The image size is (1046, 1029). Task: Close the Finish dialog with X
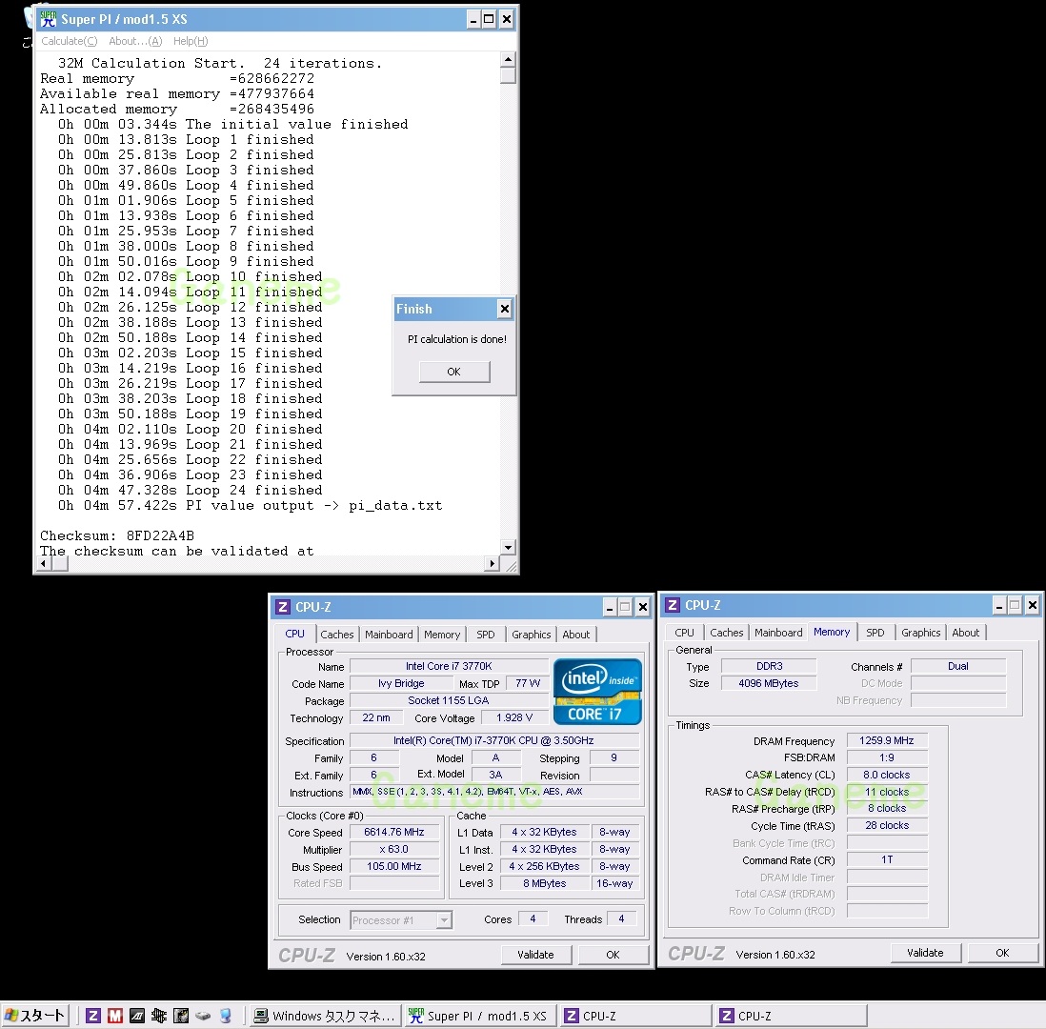click(505, 309)
